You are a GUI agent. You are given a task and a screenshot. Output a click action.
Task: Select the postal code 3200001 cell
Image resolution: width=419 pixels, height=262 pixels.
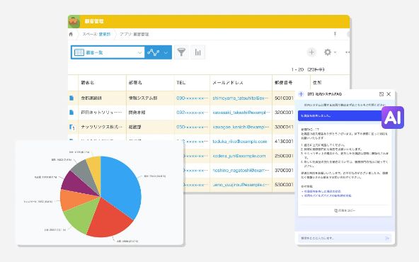click(284, 113)
